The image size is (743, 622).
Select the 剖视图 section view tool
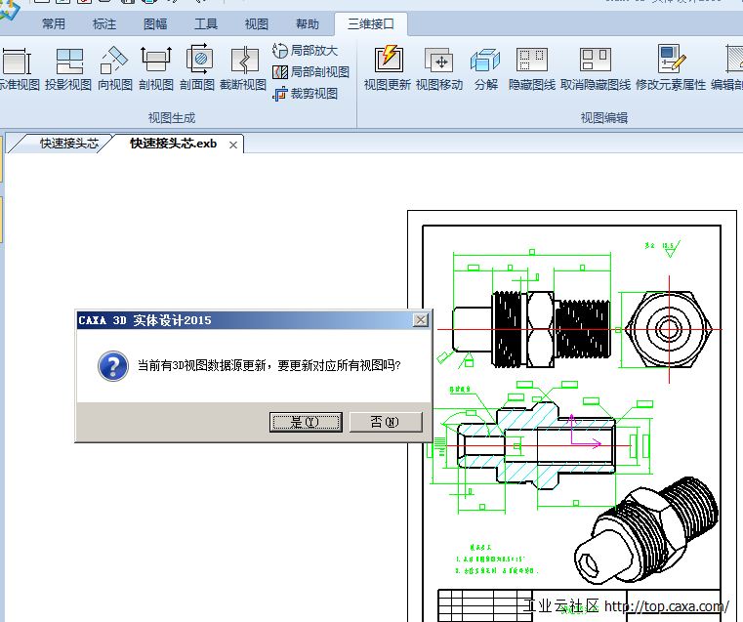pyautogui.click(x=156, y=67)
